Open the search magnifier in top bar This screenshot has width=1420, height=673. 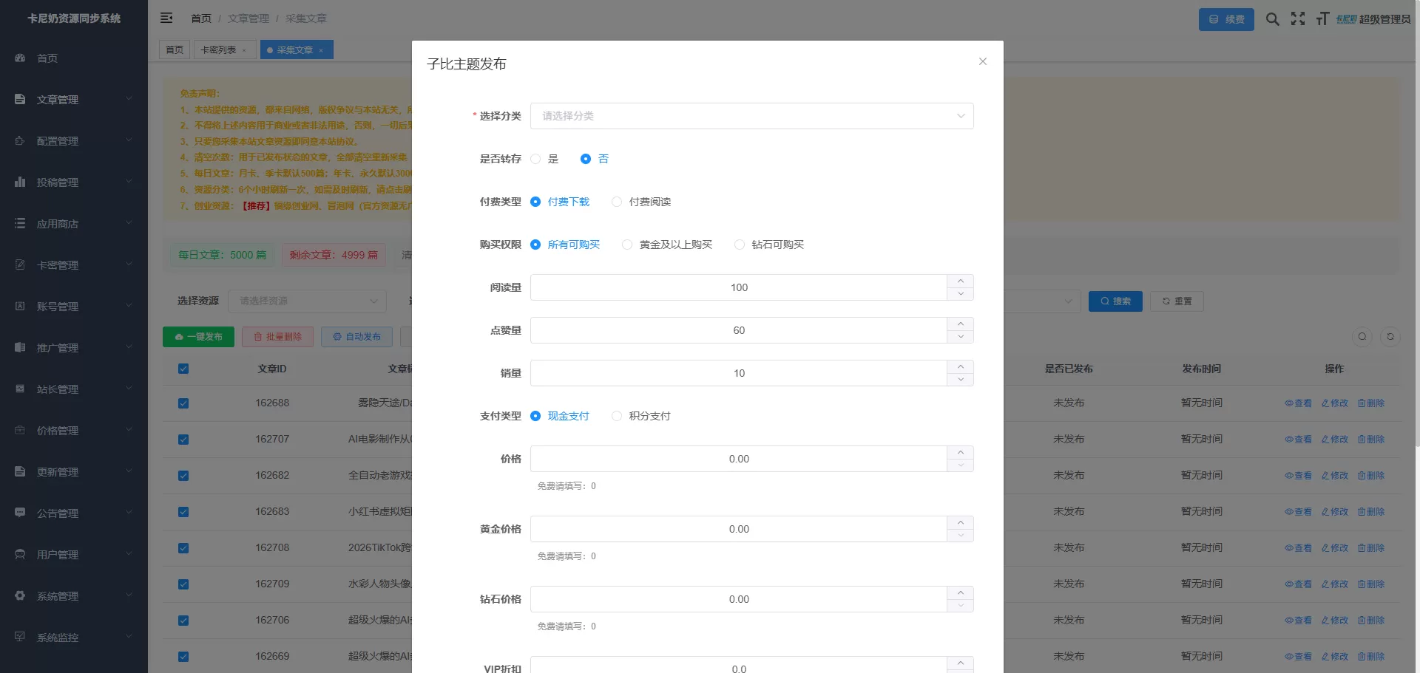pyautogui.click(x=1272, y=19)
